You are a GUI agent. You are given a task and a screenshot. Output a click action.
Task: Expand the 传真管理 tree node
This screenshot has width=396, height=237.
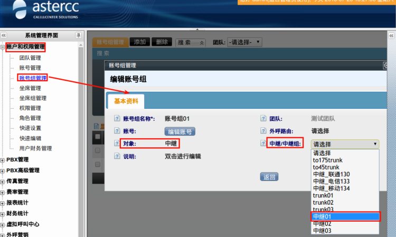point(3,181)
